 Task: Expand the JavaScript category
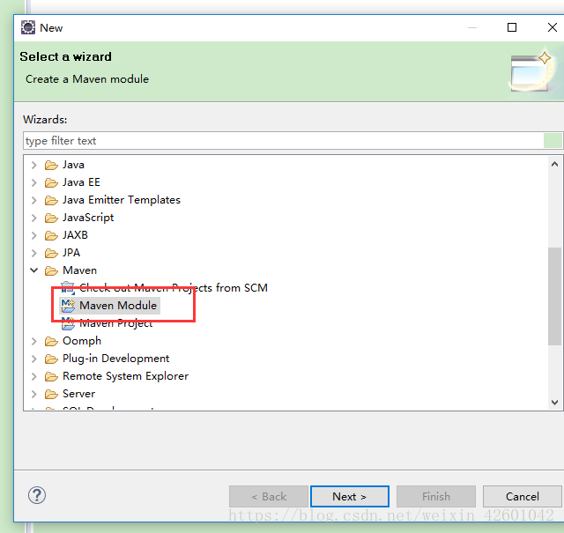(x=34, y=218)
